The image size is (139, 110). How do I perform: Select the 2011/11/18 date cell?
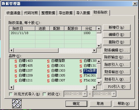click(x=22, y=33)
